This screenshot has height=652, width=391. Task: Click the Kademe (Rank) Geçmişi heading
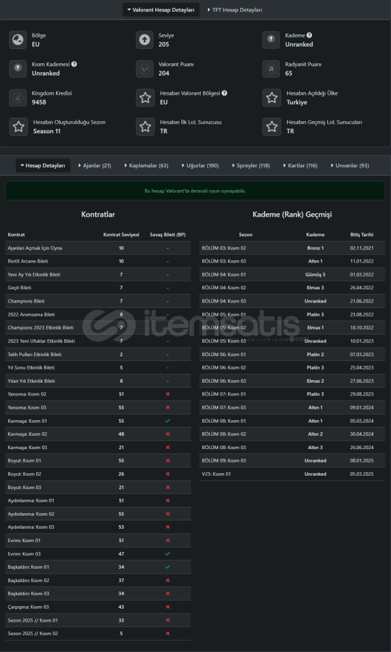pyautogui.click(x=292, y=214)
